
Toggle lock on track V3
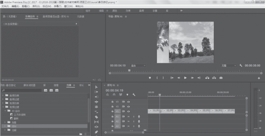pyautogui.click(x=112, y=102)
